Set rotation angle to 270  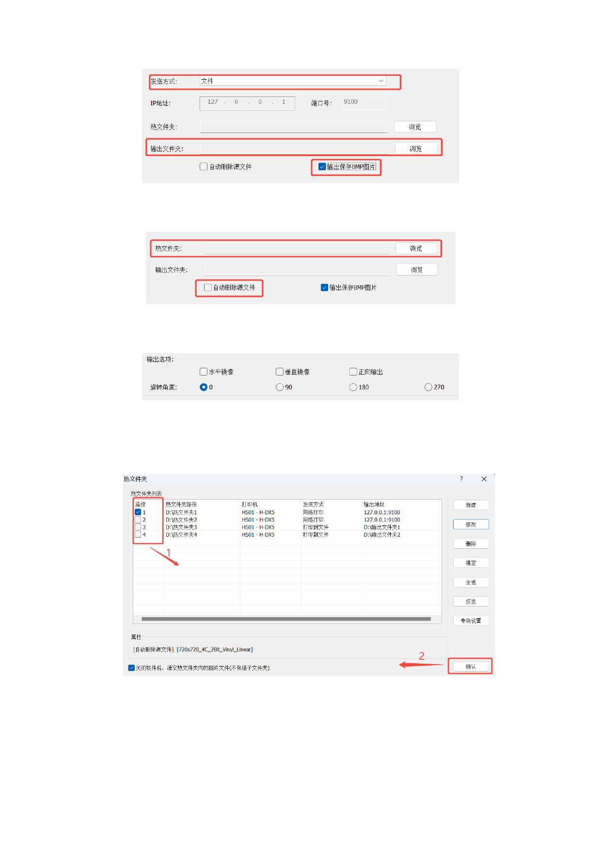tap(428, 387)
